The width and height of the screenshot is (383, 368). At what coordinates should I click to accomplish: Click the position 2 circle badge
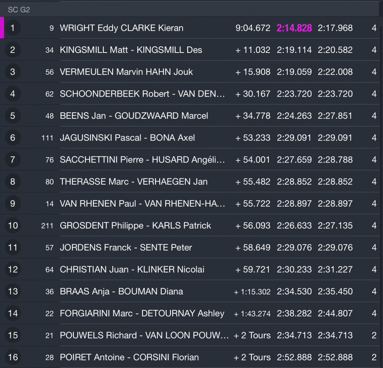point(13,50)
